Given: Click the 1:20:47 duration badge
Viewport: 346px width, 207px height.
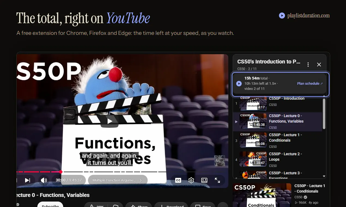Looking at the screenshot, I should click(259, 163).
